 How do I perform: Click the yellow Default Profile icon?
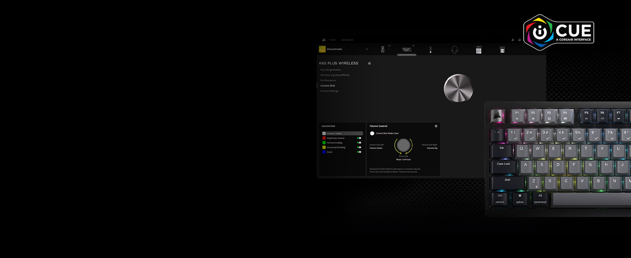pos(322,49)
